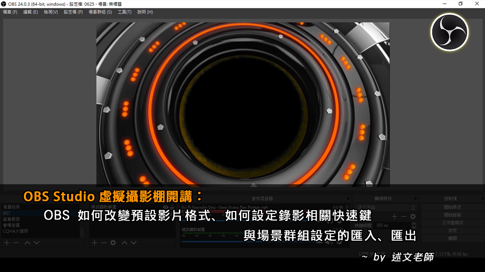Undock the 音效混音器 panel with its float icon

(348, 198)
